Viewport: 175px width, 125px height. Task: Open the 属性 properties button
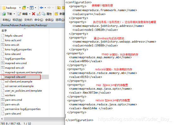[47, 14]
